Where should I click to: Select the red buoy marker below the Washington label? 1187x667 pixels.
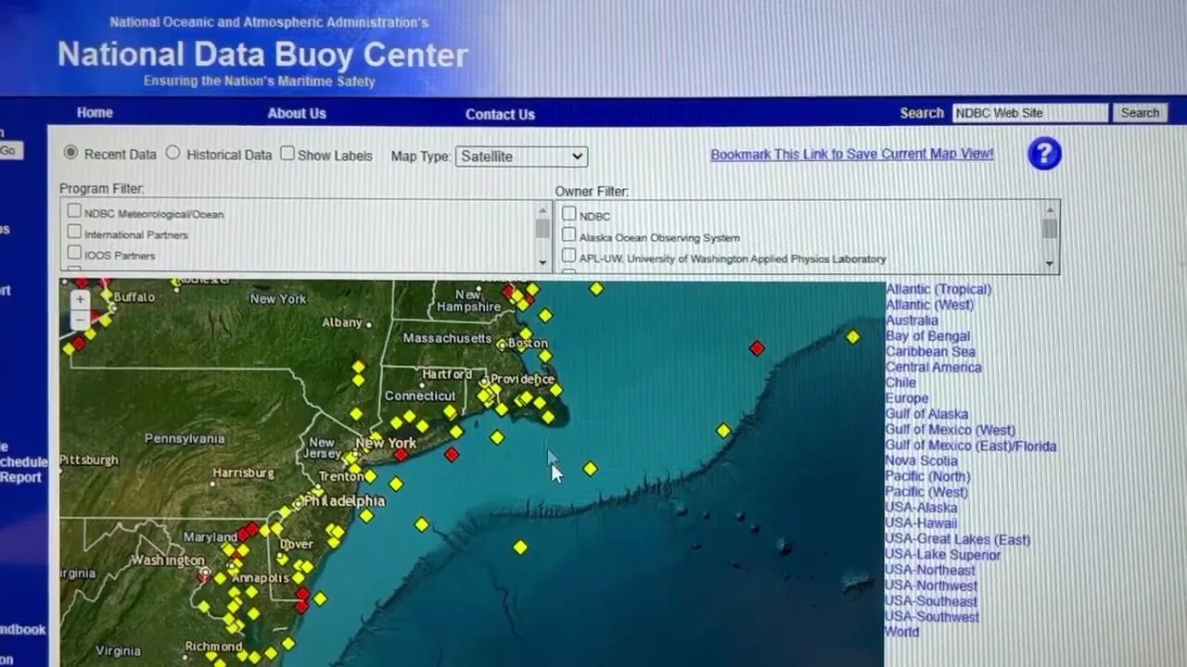tap(205, 576)
